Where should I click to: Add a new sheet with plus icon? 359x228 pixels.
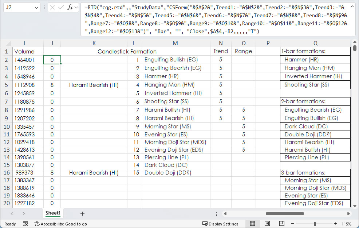(82, 213)
